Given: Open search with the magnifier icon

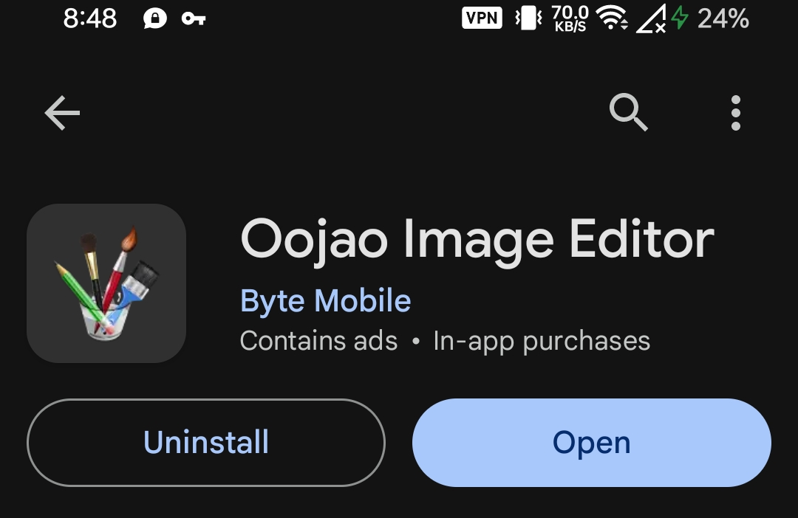Looking at the screenshot, I should (x=628, y=114).
